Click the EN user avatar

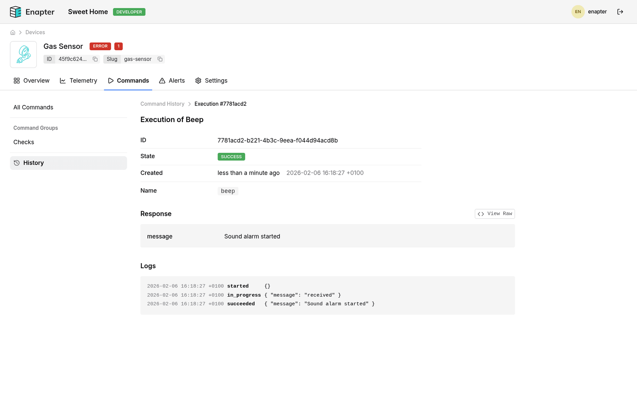click(578, 12)
